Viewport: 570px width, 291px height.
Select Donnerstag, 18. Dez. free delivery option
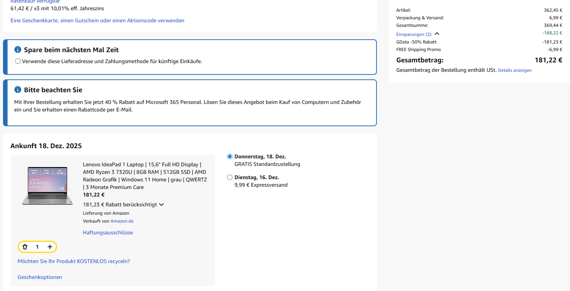pyautogui.click(x=230, y=156)
